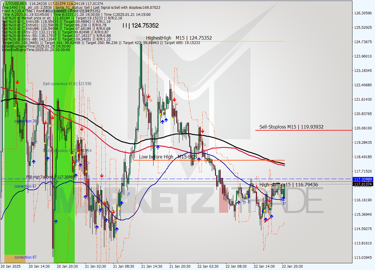Click the highlighted 117.30989 price tag
The width and height of the screenshot is (375, 270).
click(x=363, y=179)
